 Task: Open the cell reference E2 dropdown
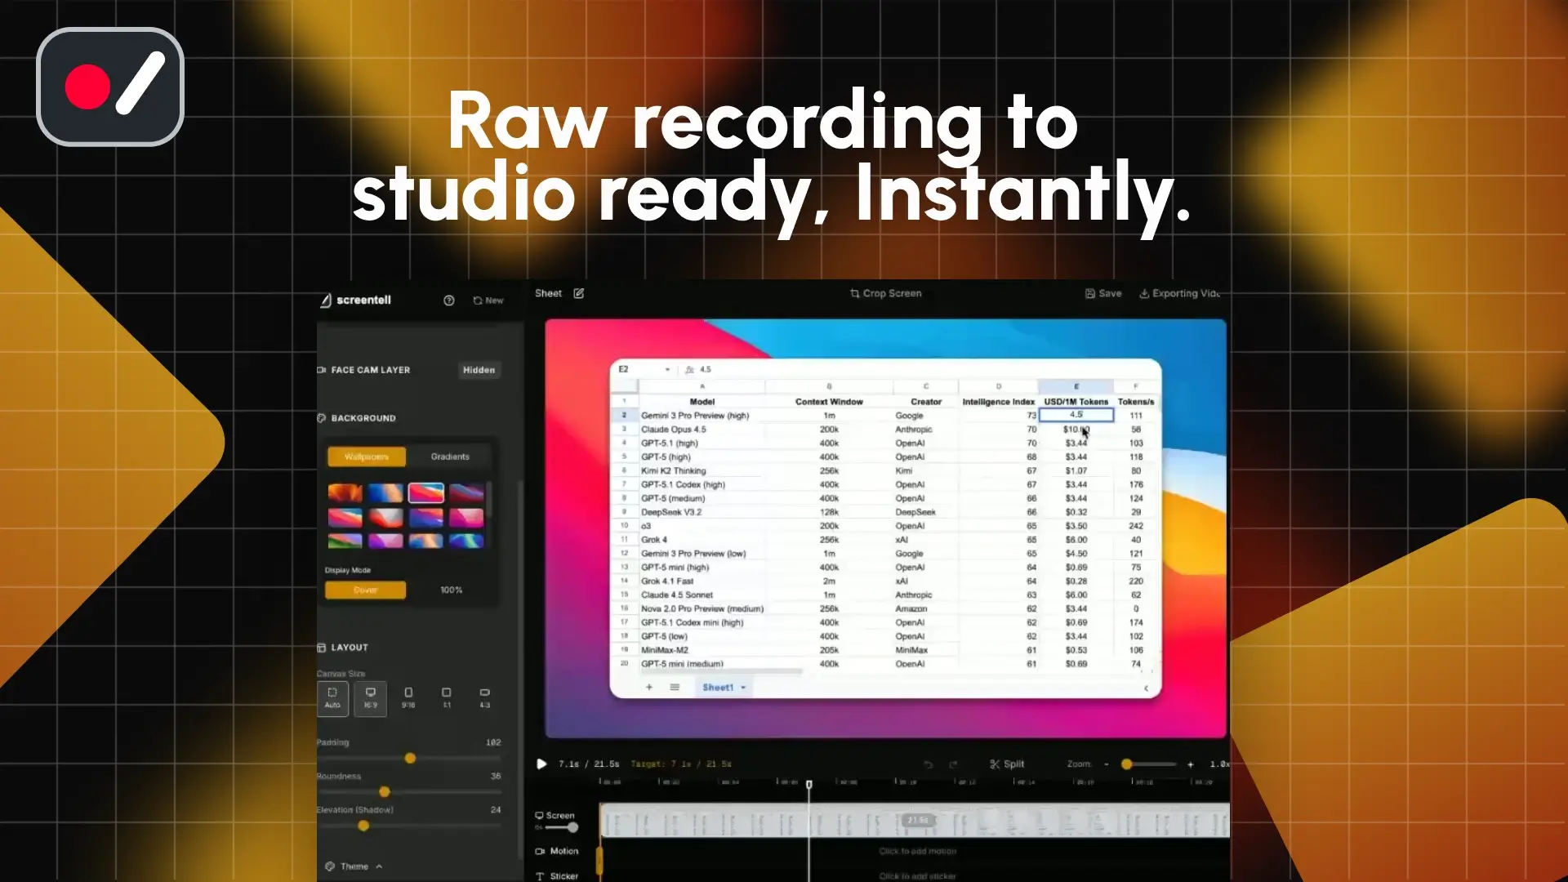[x=667, y=370]
